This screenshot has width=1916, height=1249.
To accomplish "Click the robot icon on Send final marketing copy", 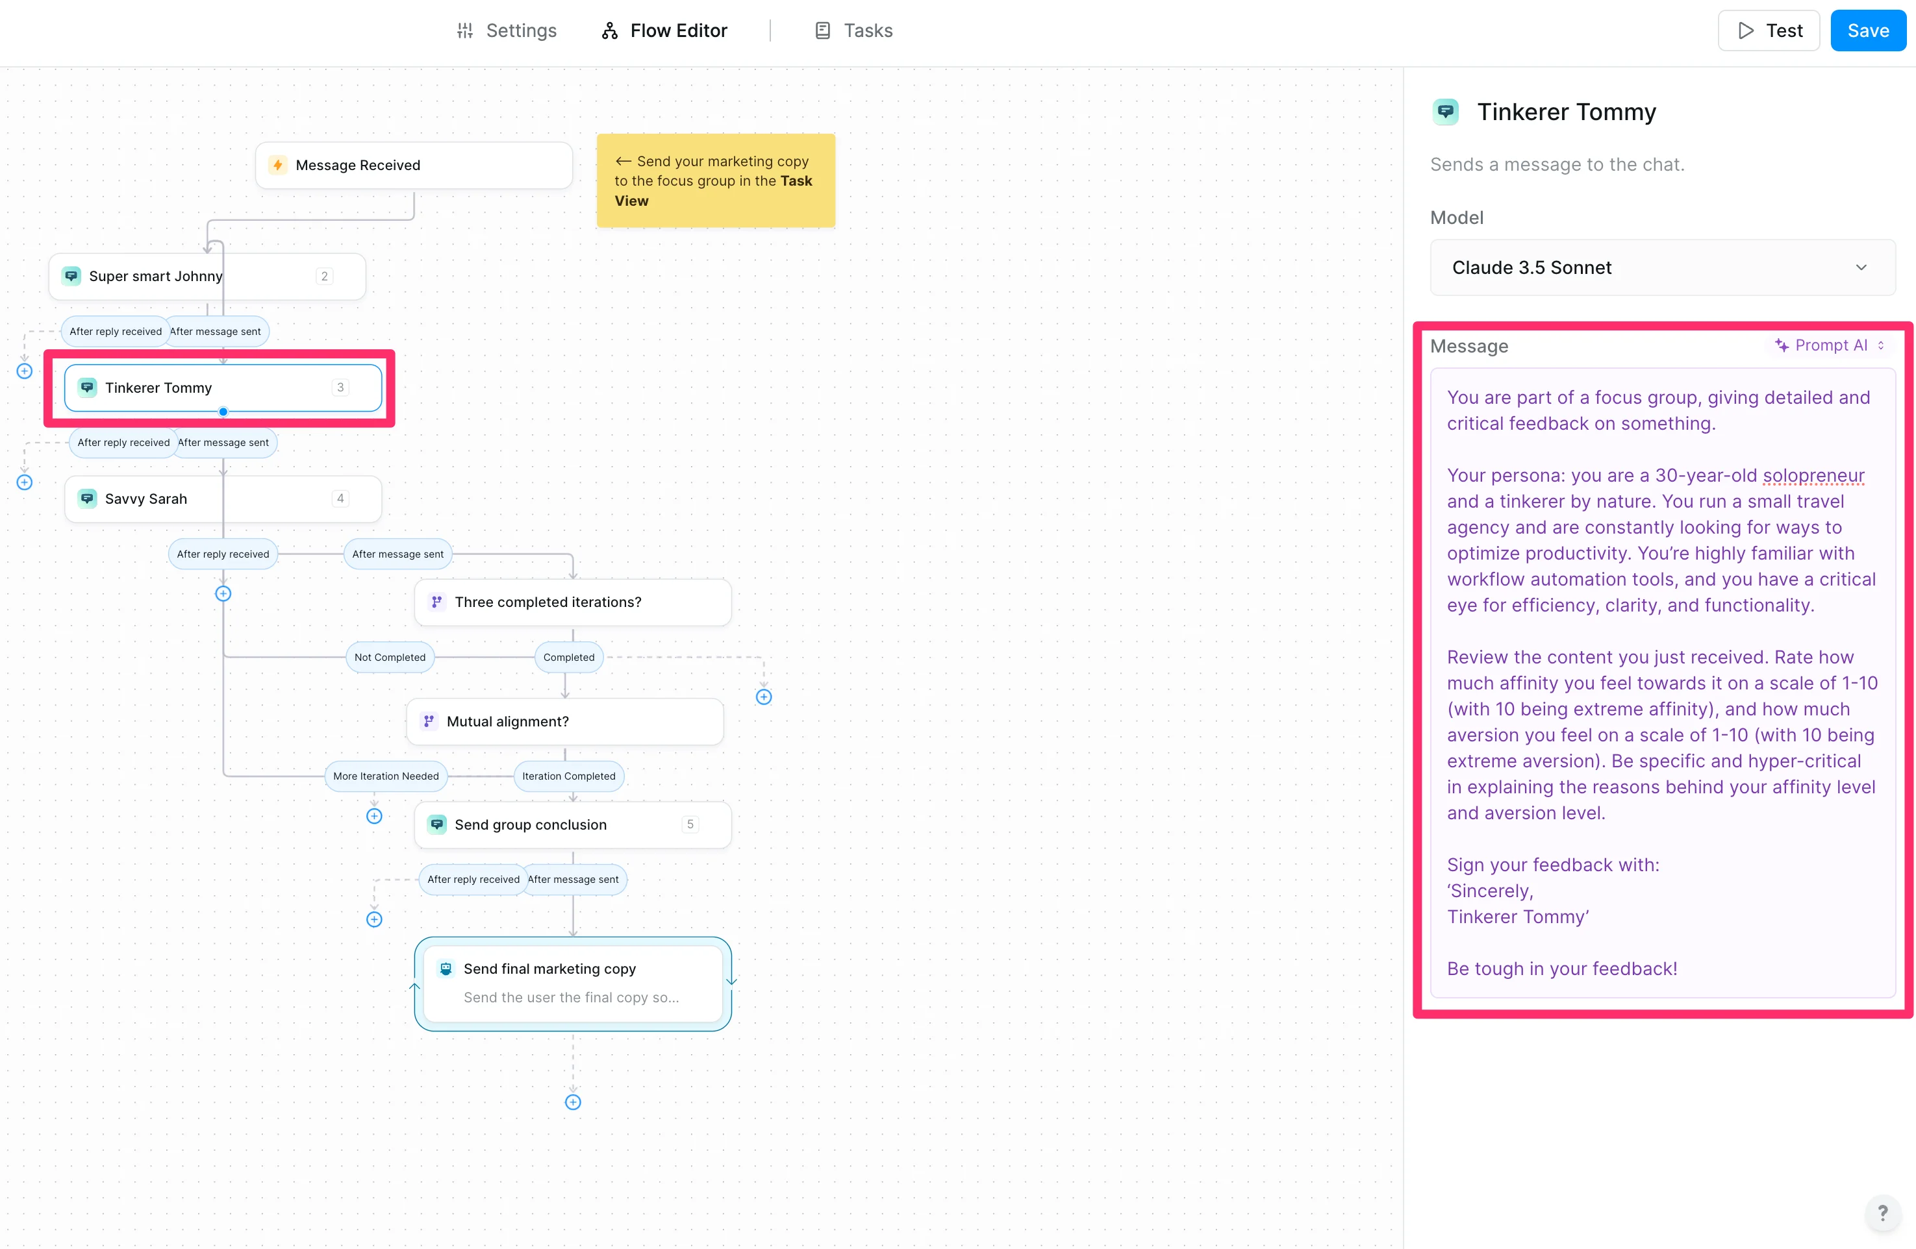I will 445,968.
